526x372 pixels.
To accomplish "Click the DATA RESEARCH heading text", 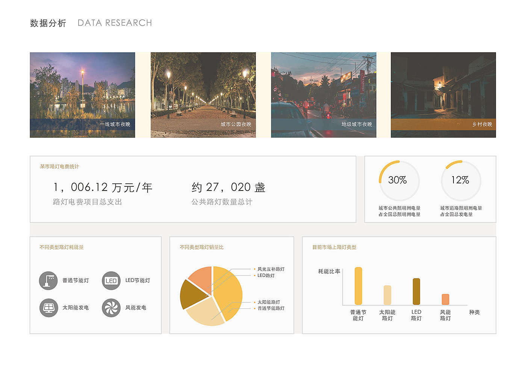I will coord(115,23).
